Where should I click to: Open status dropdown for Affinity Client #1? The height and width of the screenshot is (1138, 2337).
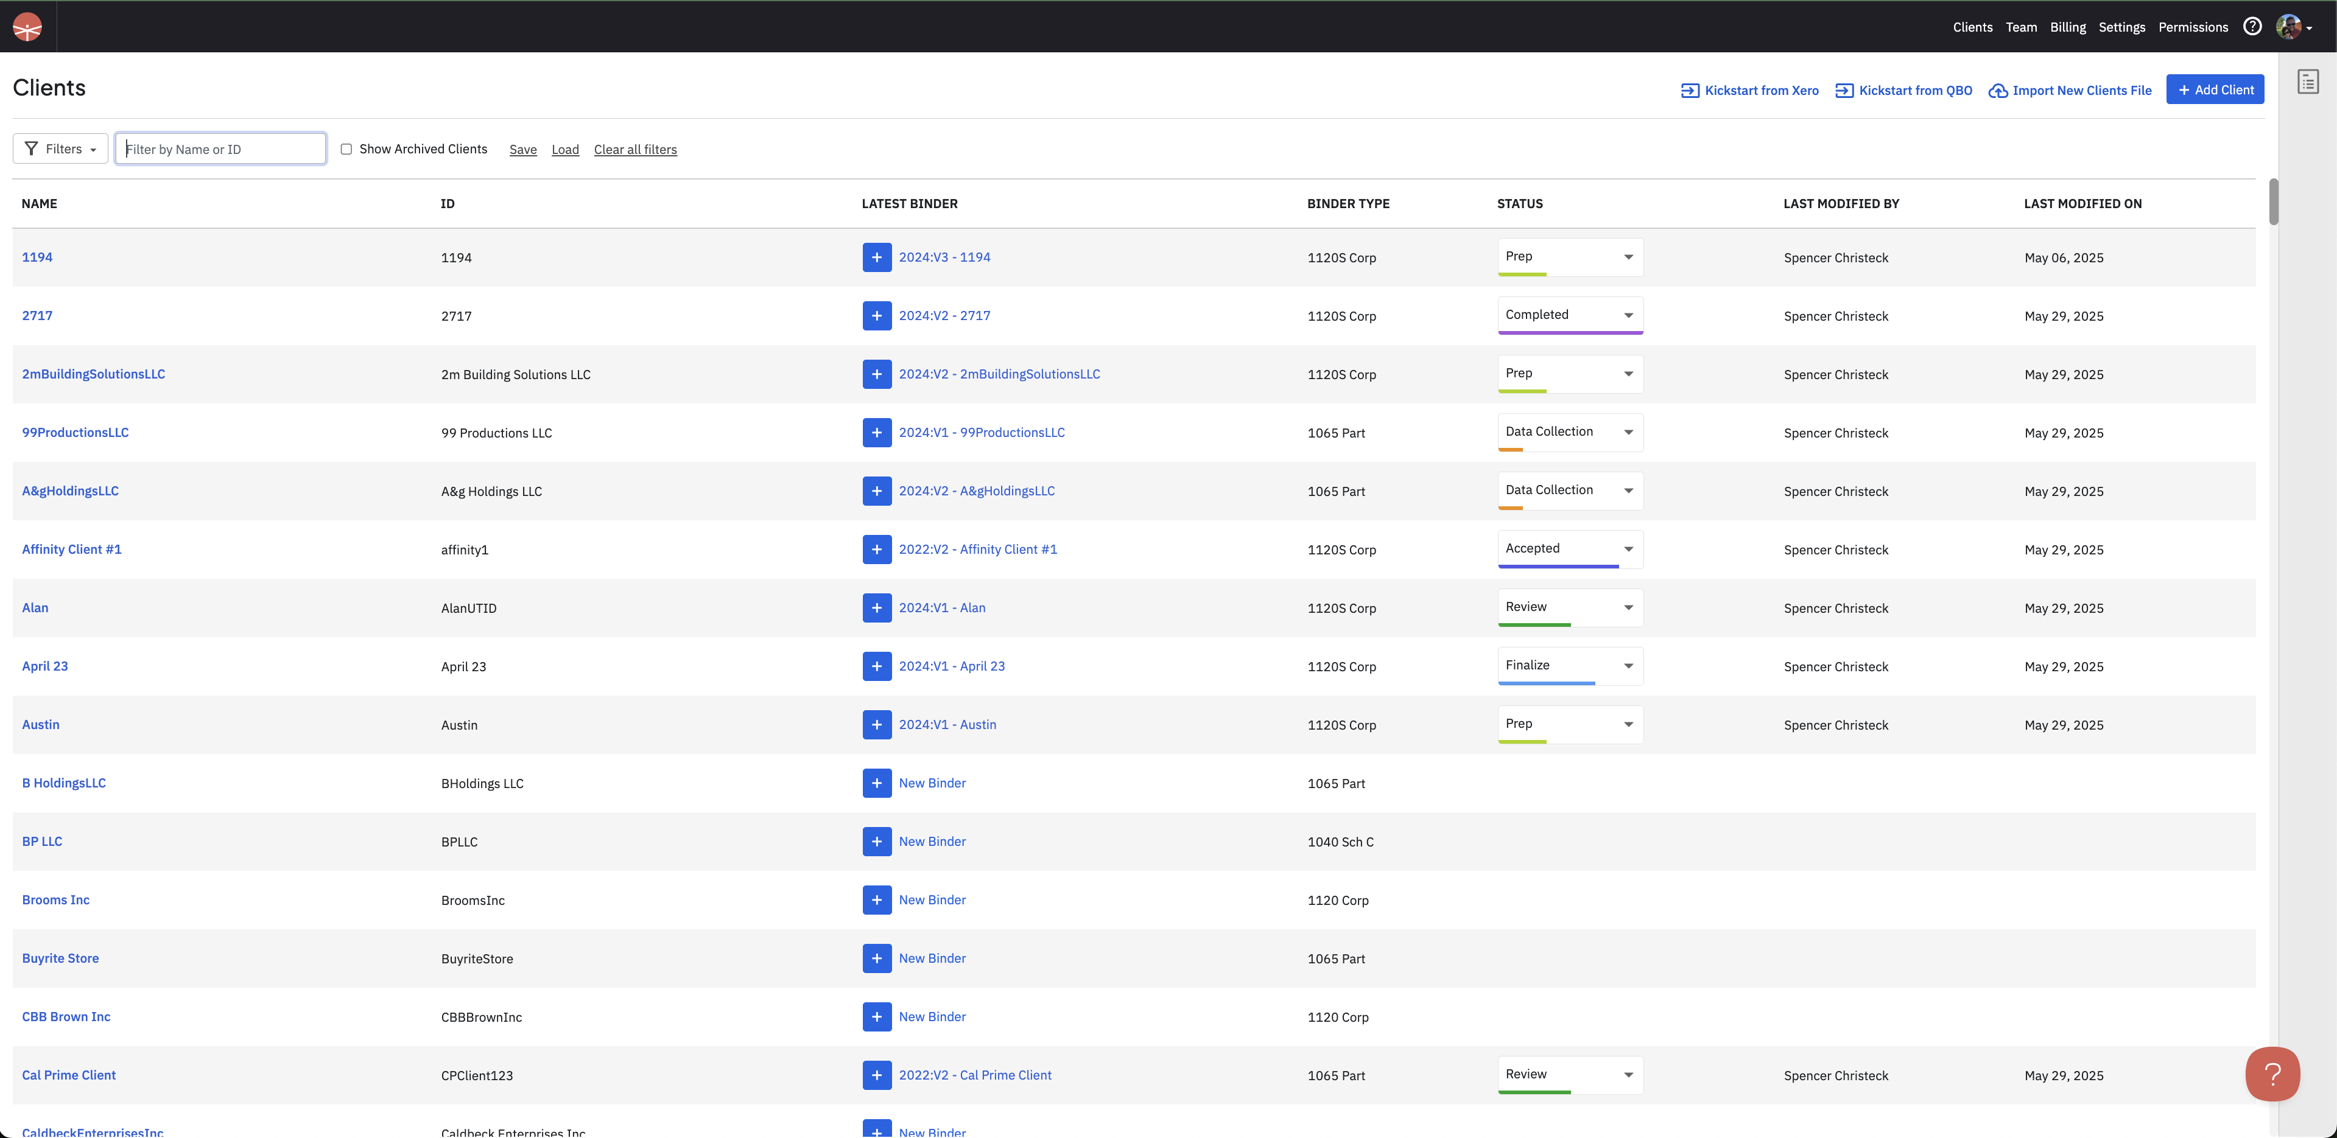1570,548
